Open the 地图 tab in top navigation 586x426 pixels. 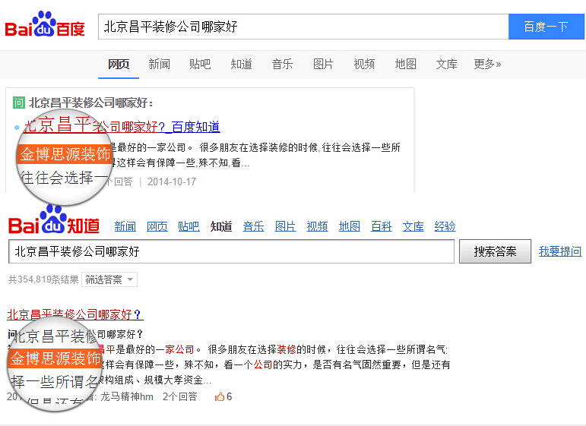(x=406, y=65)
